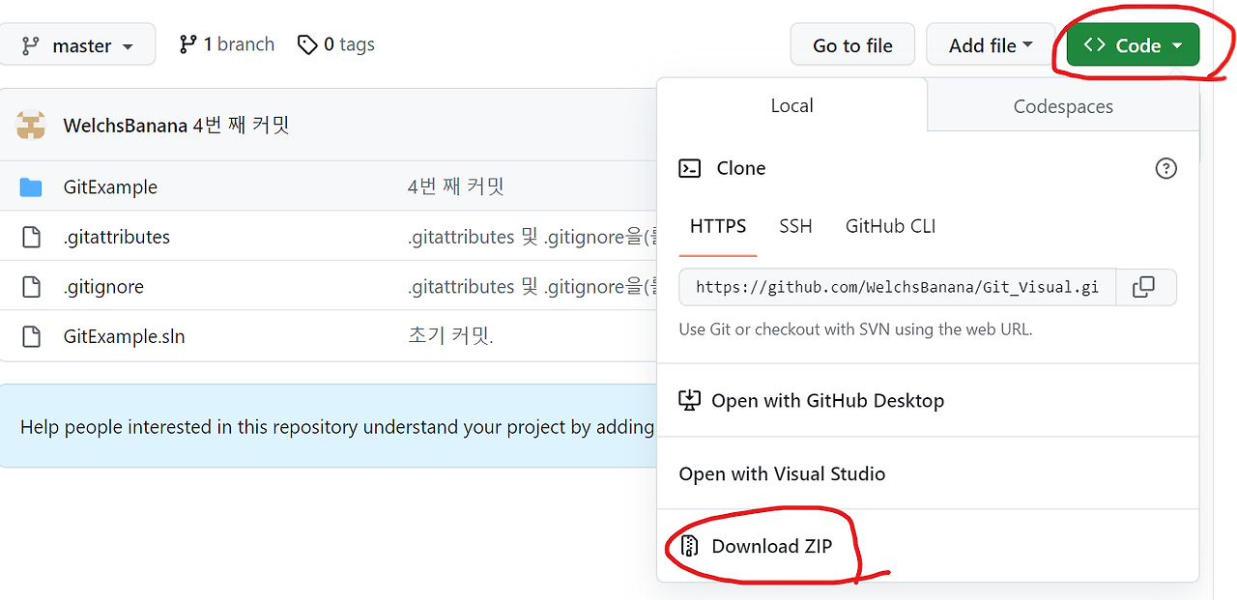This screenshot has width=1237, height=600.
Task: Toggle the green Code dropdown button
Action: click(x=1133, y=45)
